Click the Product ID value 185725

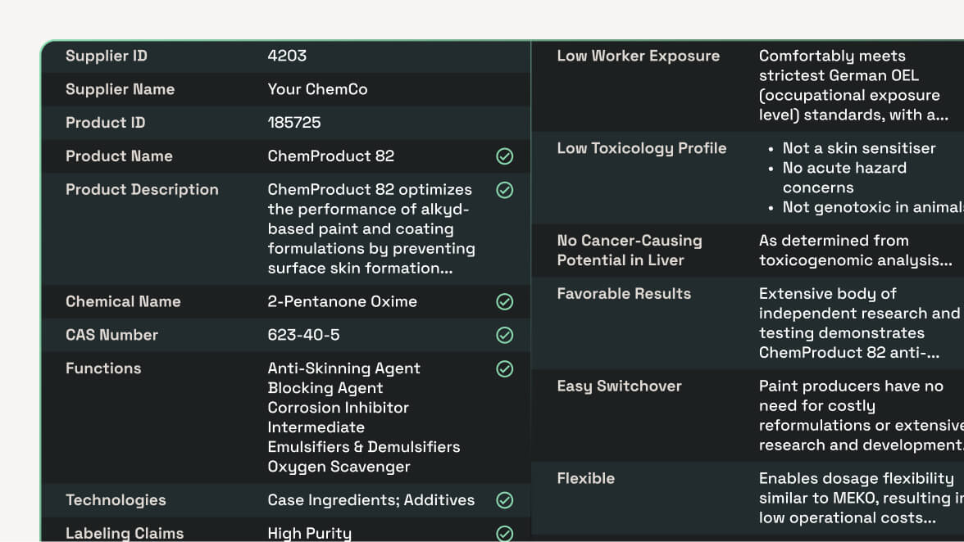294,123
